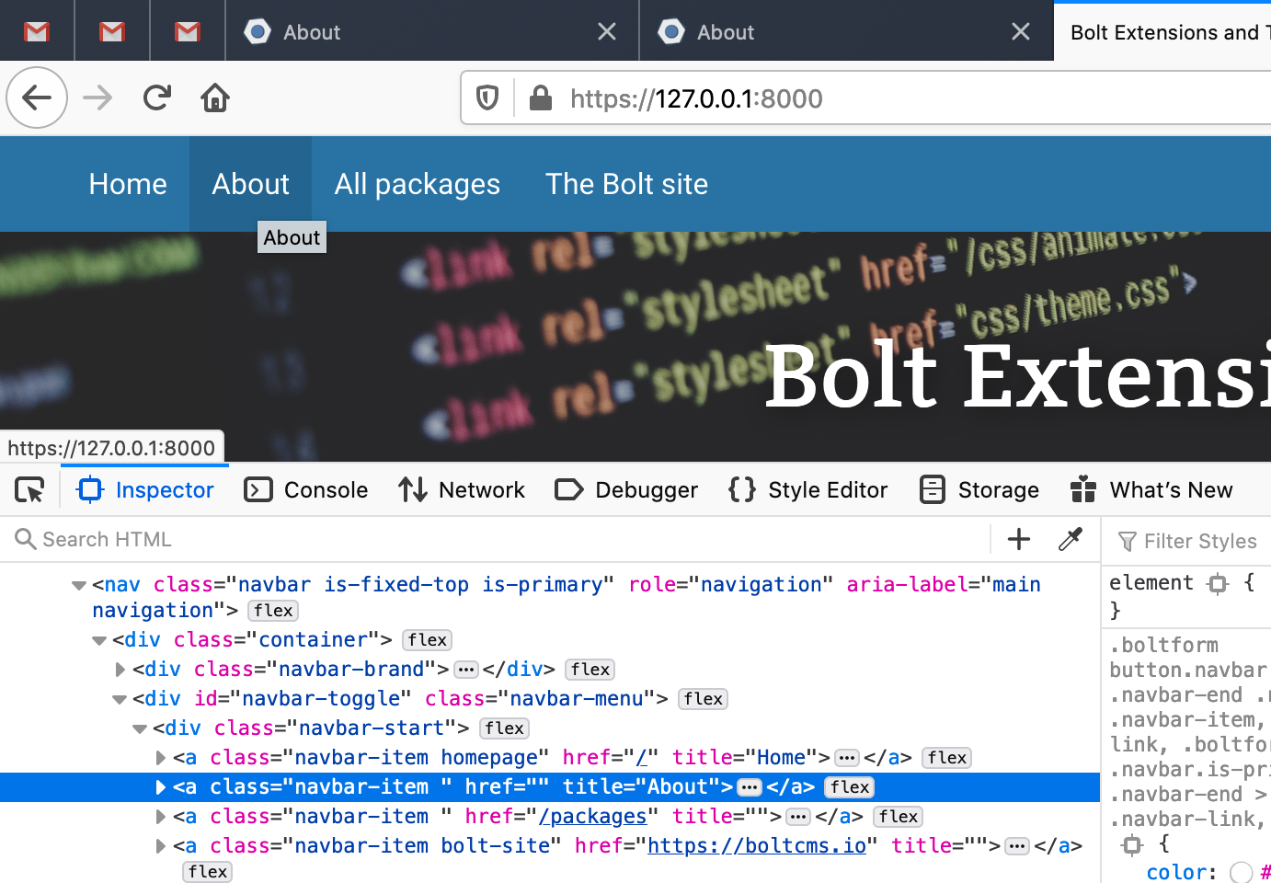Open the first pinned Gmail tab
Viewport: 1271px width, 883px height.
pyautogui.click(x=37, y=32)
